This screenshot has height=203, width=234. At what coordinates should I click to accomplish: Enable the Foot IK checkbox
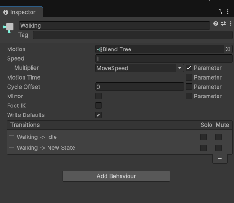pos(98,106)
